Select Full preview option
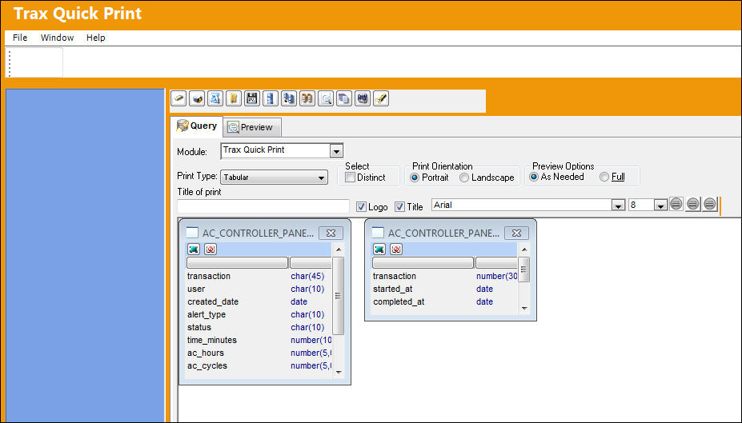This screenshot has width=742, height=423. coord(604,177)
